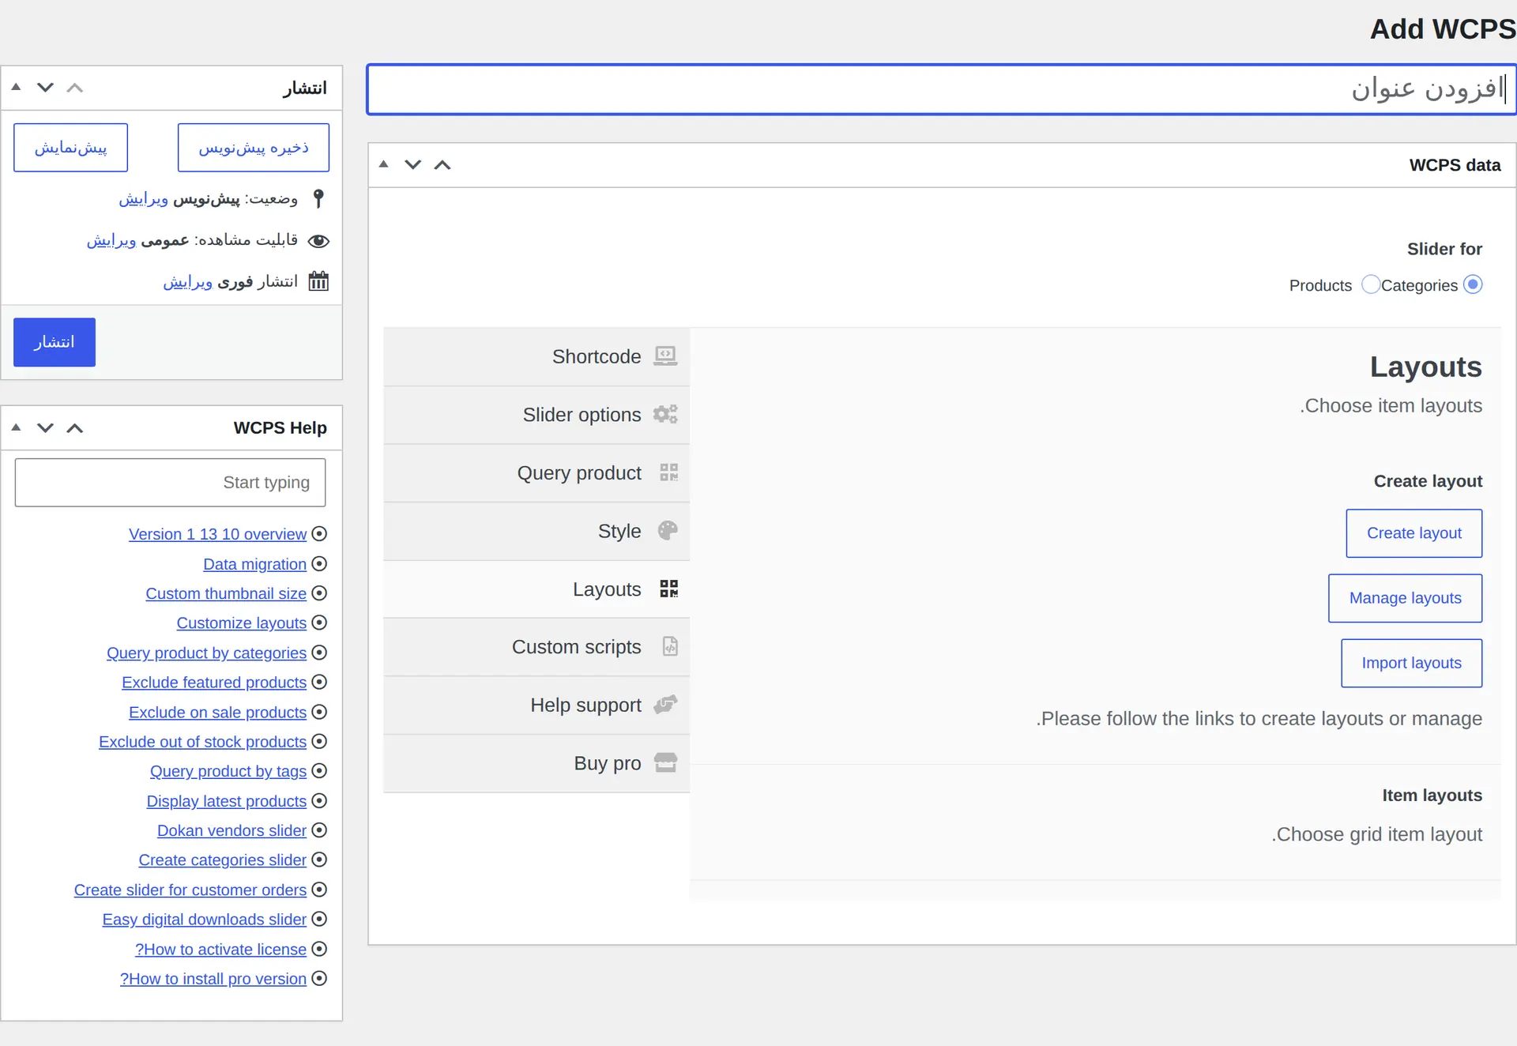Select the Products radio button
1517x1046 pixels.
point(1371,284)
